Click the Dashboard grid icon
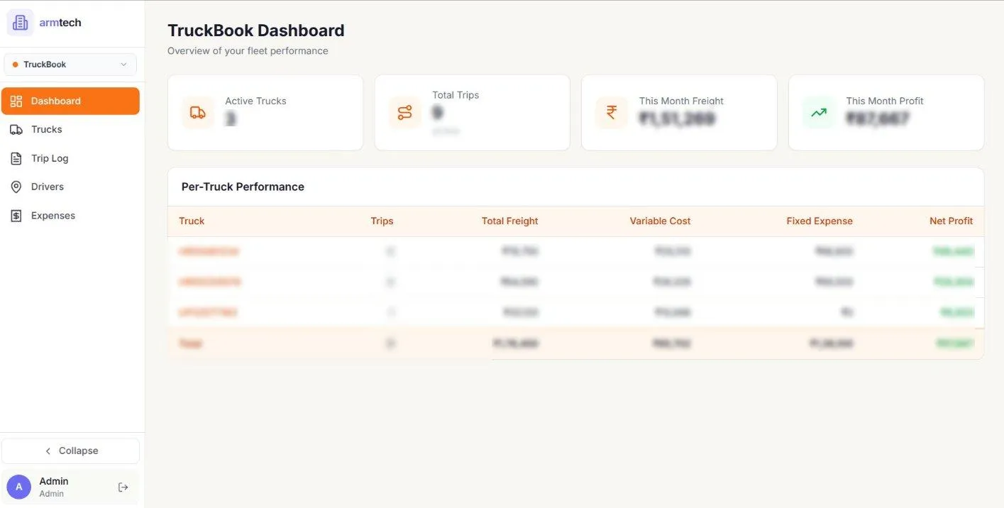 click(16, 101)
